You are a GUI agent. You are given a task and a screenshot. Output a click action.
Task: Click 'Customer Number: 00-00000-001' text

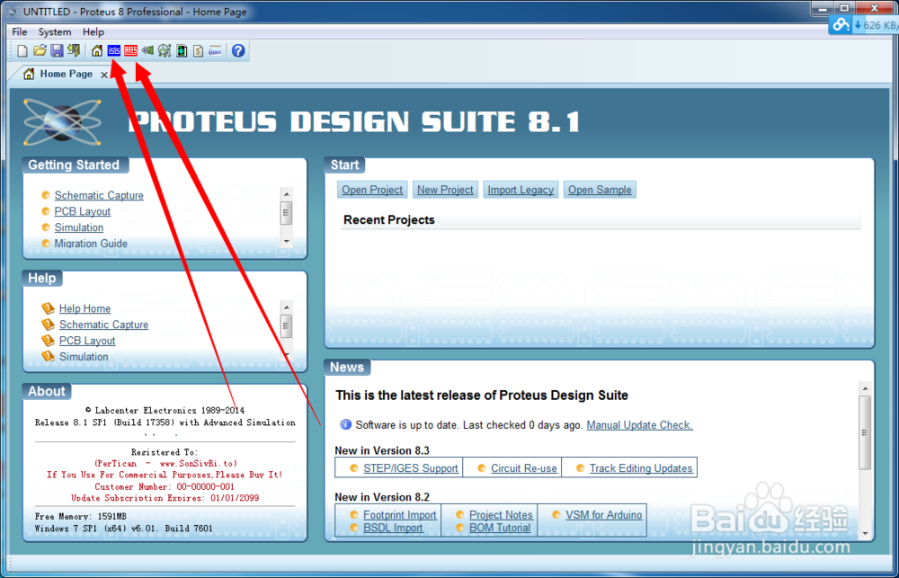click(165, 487)
